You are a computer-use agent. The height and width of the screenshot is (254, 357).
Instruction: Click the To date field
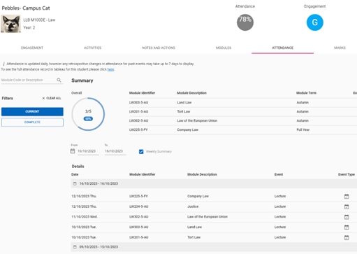tap(115, 151)
